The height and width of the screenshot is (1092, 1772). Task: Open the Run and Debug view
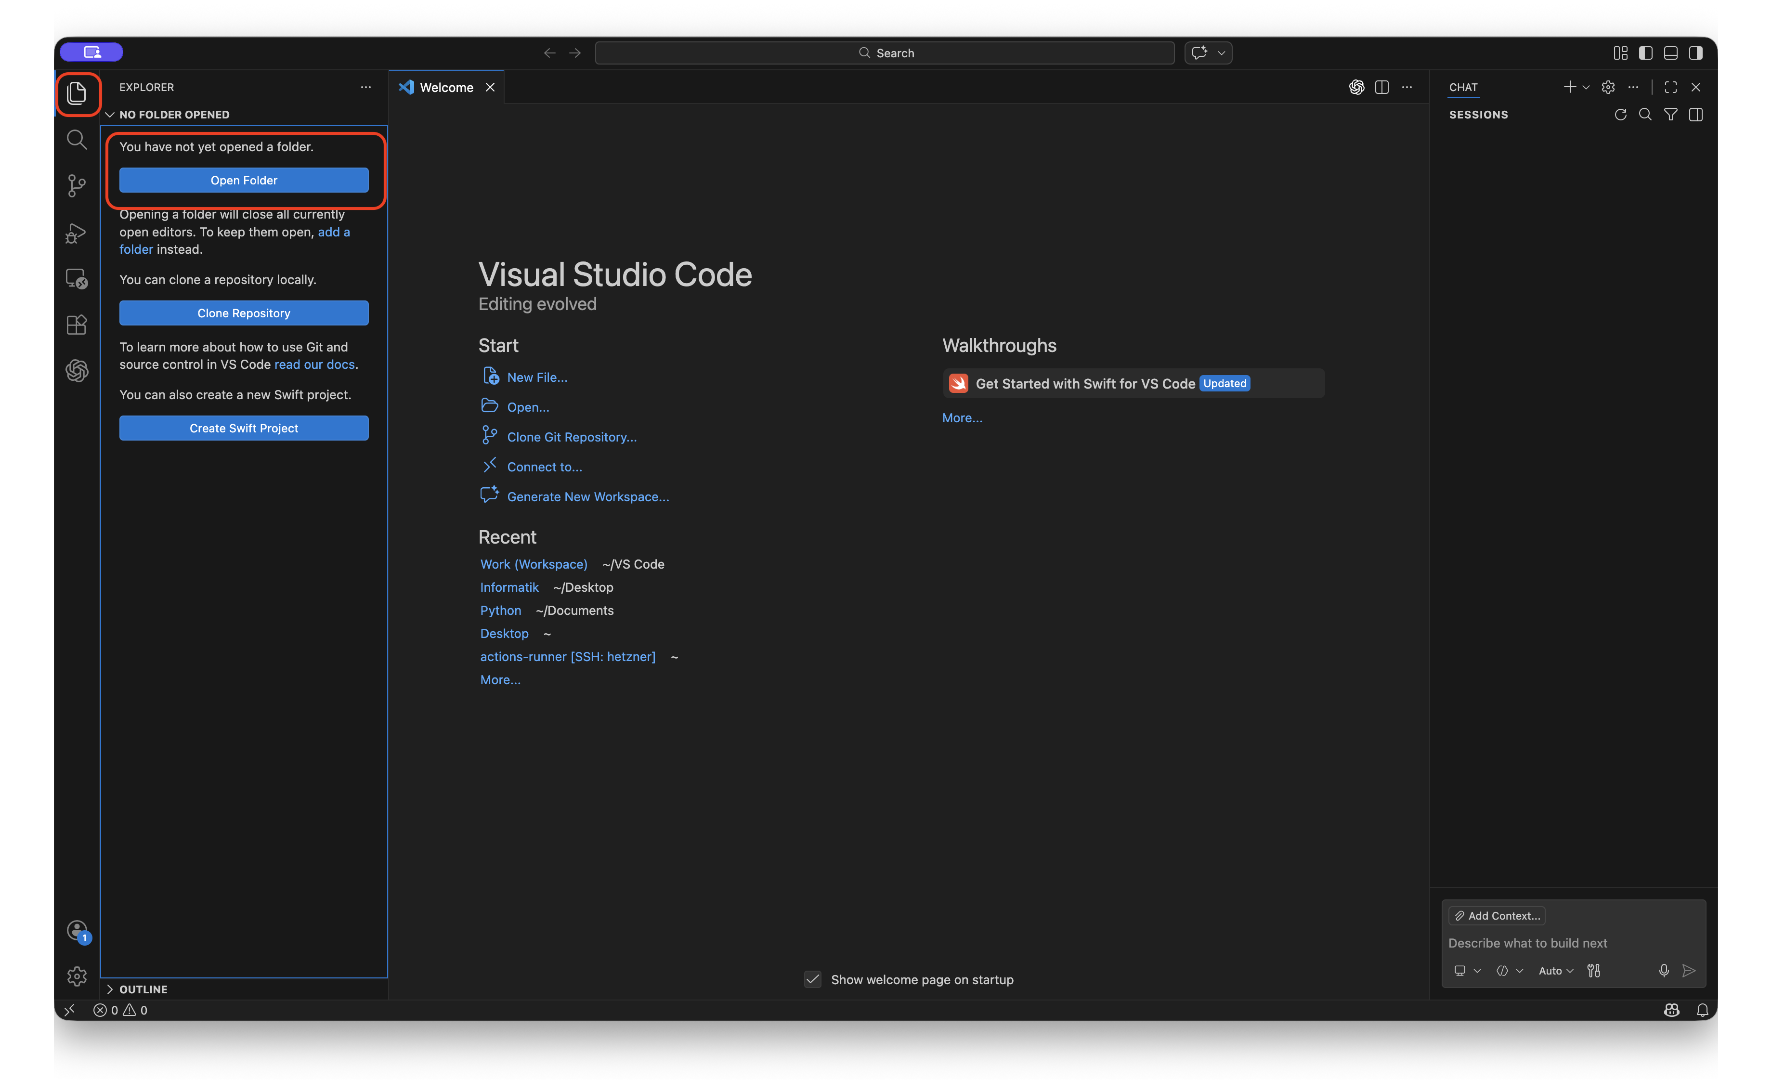point(77,233)
